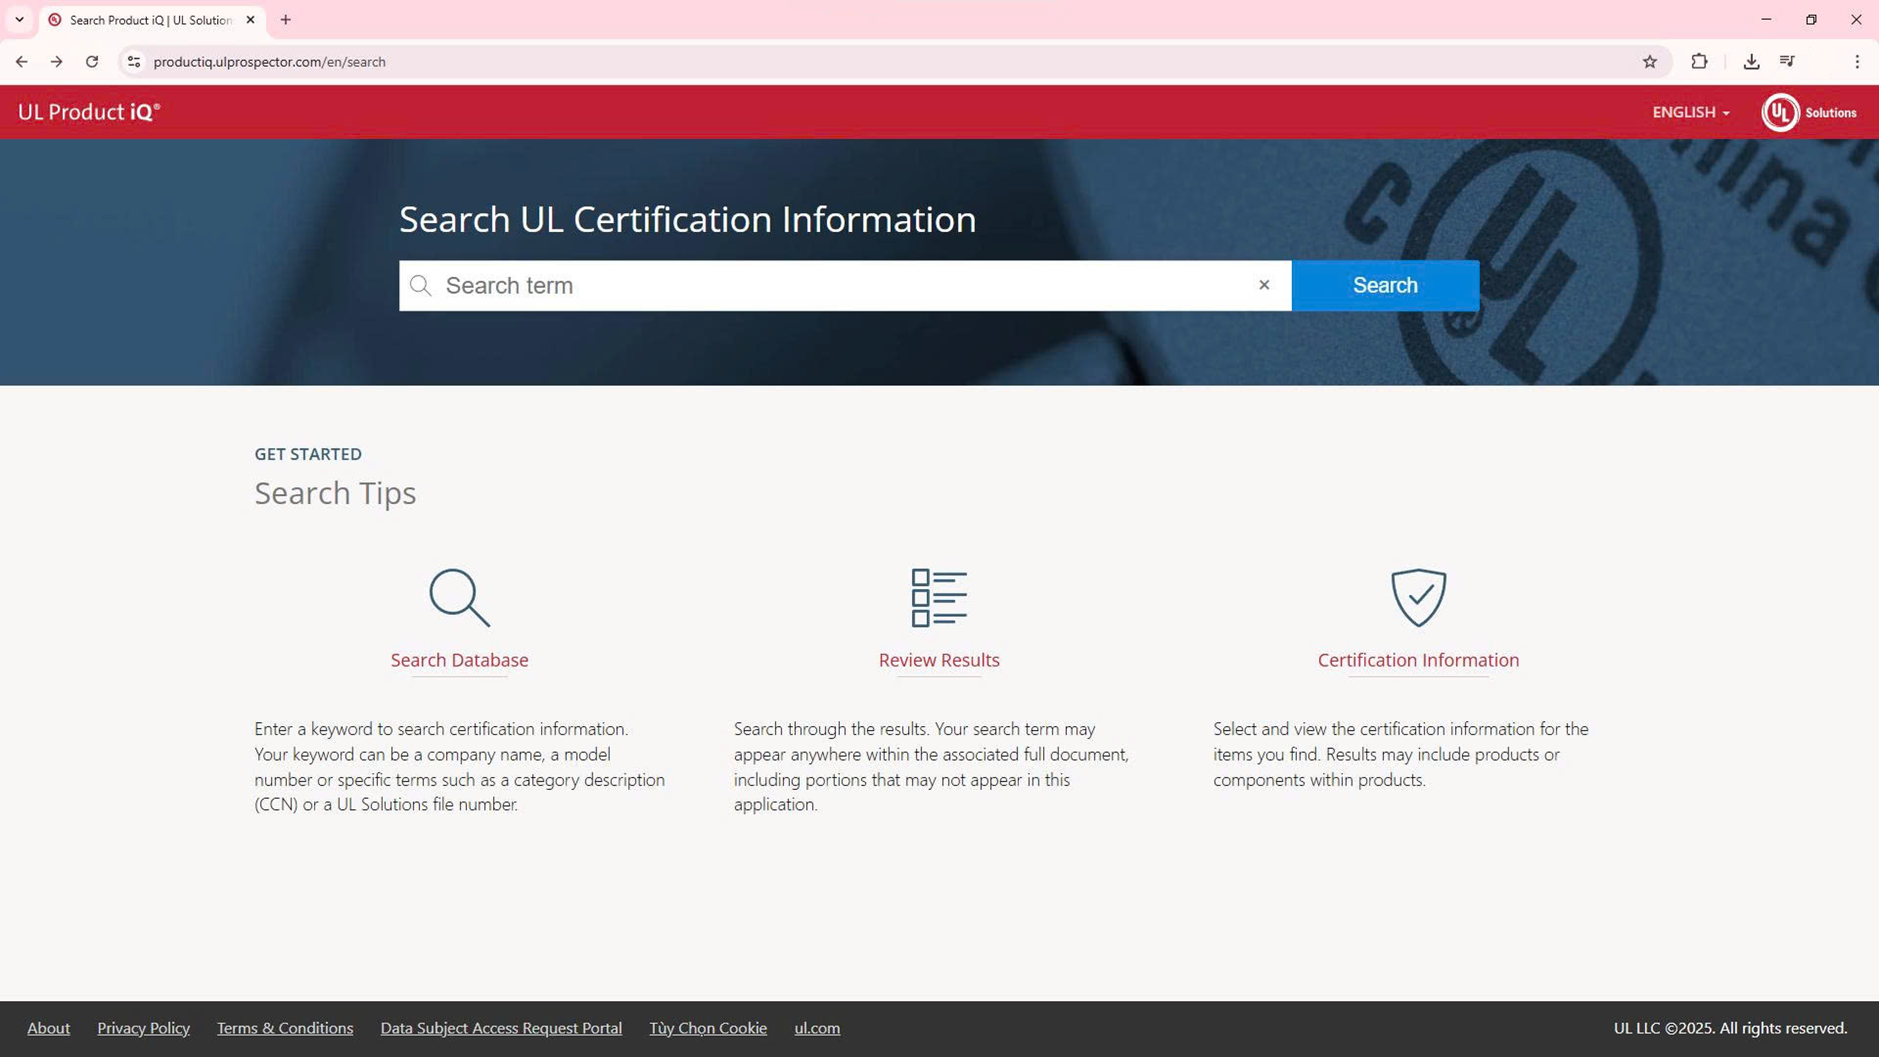
Task: Open the media control icon
Action: 1787,61
